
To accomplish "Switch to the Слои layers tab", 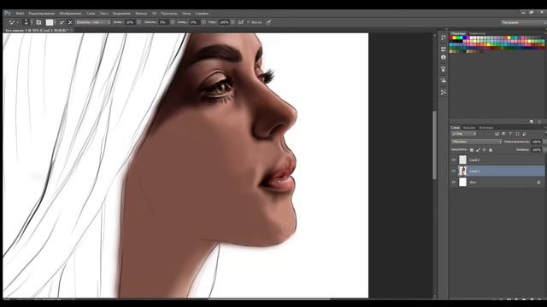I will click(456, 127).
